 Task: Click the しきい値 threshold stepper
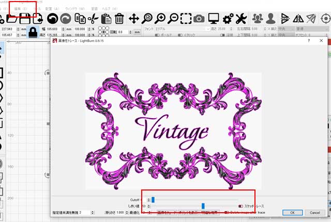[x=149, y=206]
